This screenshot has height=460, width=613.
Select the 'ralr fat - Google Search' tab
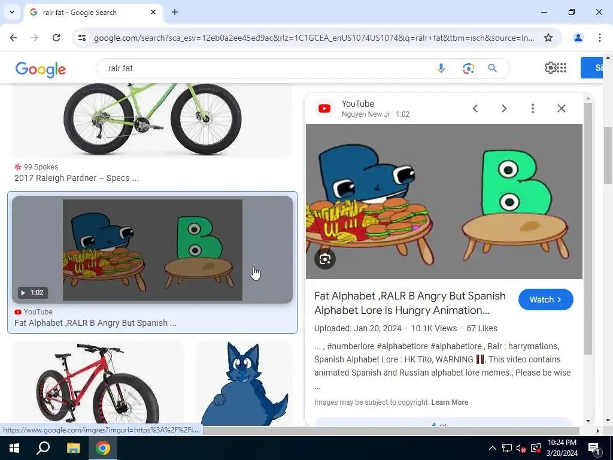93,13
